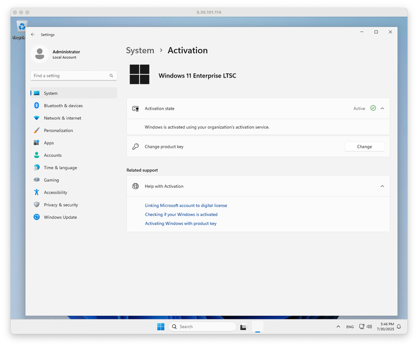Collapse the Activation state section
This screenshot has width=418, height=347.
click(382, 109)
